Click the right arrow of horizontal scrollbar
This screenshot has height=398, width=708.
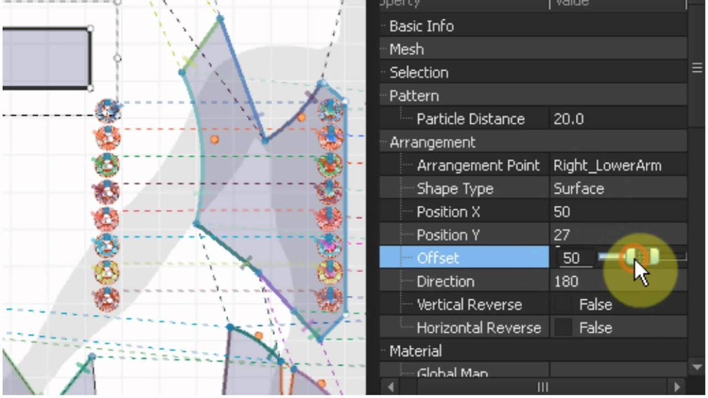point(676,386)
